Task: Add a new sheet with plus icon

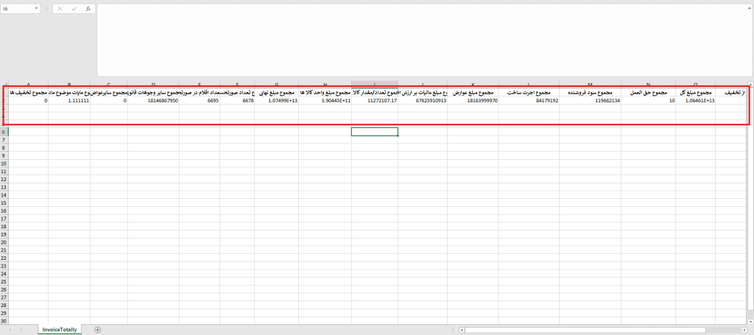Action: 97,329
